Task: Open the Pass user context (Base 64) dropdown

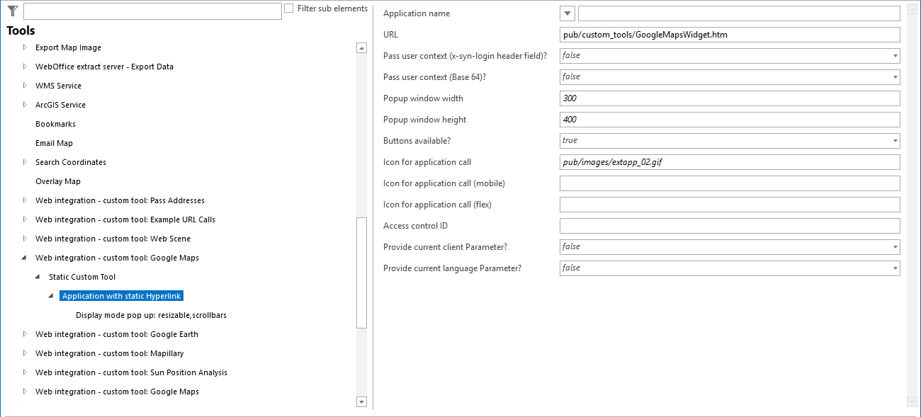Action: pos(894,76)
